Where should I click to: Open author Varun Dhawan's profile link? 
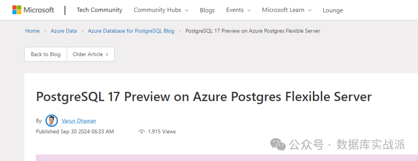79,121
